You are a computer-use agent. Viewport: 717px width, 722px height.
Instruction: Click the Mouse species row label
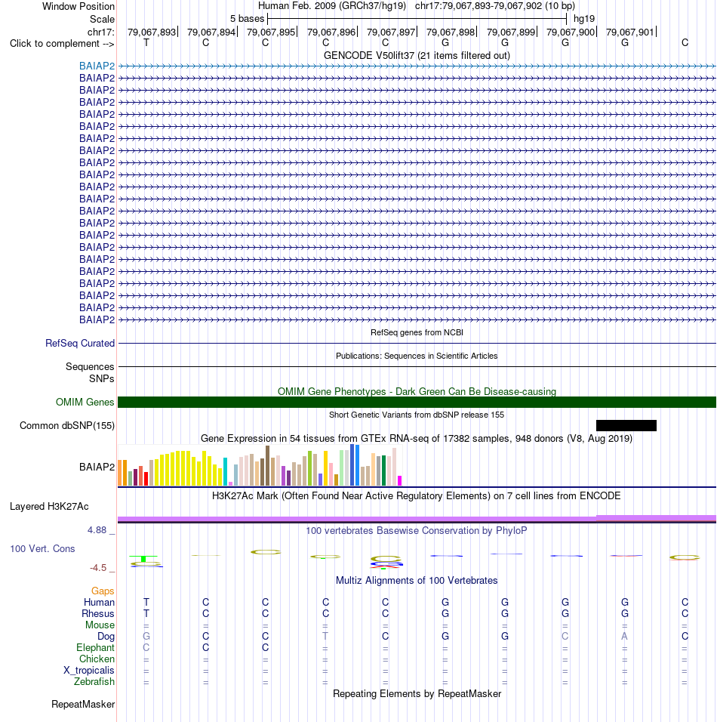100,625
